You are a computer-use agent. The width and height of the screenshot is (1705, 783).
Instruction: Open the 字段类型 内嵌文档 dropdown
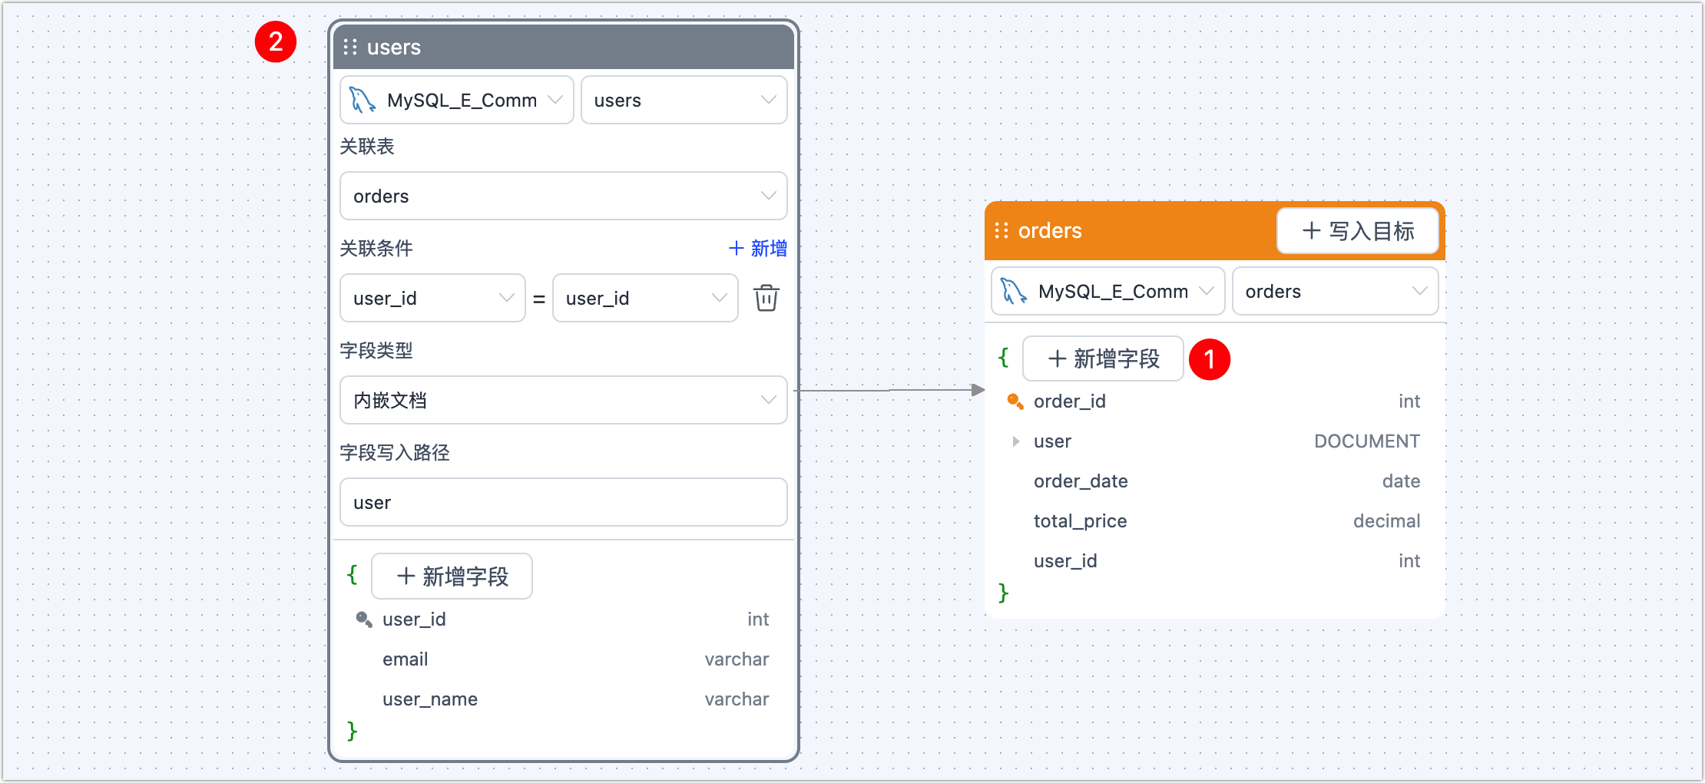coord(563,400)
